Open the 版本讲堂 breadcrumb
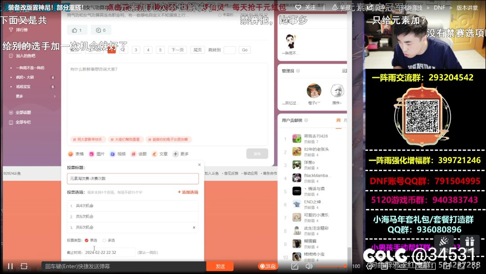486x274 pixels. 467,8
